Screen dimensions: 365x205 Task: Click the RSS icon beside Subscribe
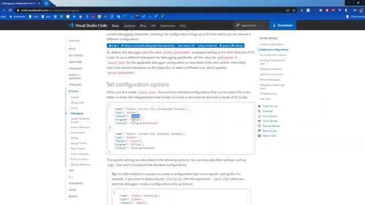tap(259, 111)
